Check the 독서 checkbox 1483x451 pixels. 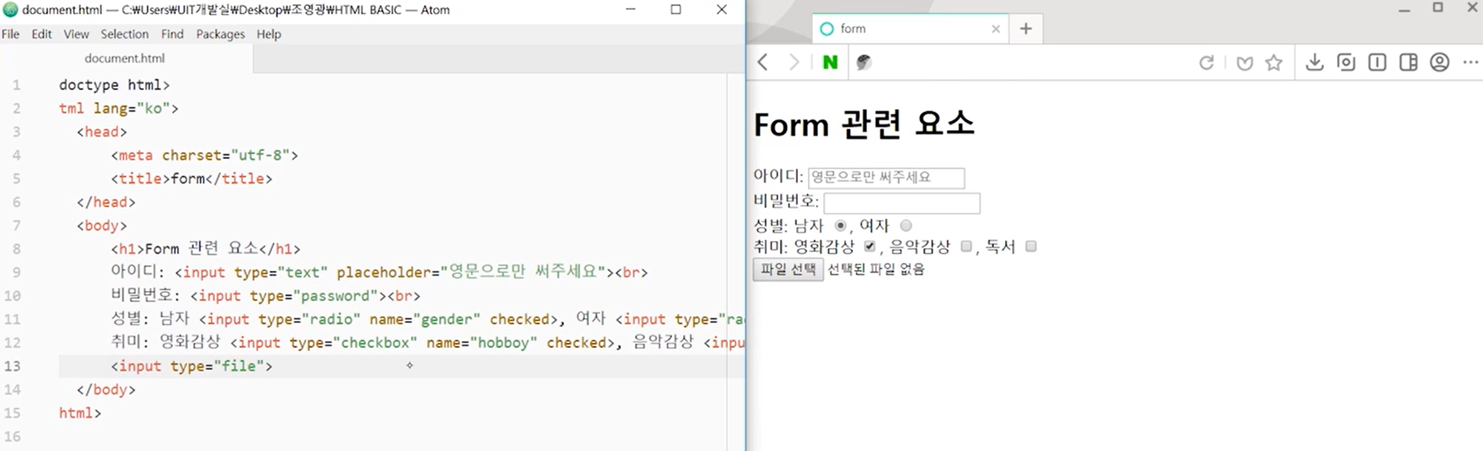[1031, 247]
